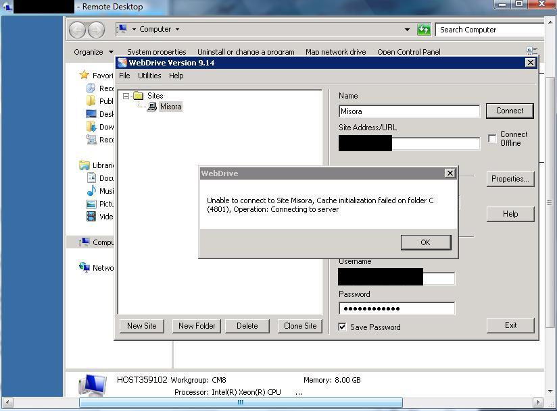Click the Sites folder icon
Viewport: 557px width, 411px height.
[x=138, y=96]
